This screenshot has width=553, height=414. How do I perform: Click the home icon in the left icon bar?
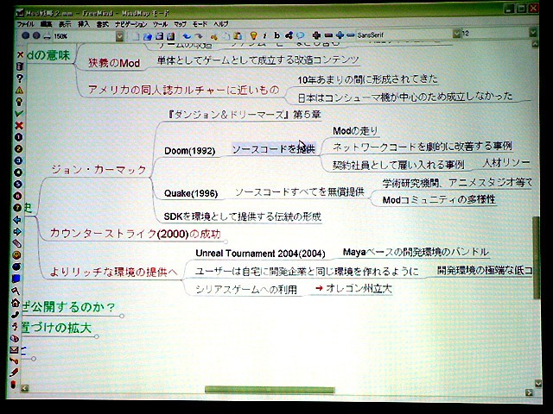15,302
